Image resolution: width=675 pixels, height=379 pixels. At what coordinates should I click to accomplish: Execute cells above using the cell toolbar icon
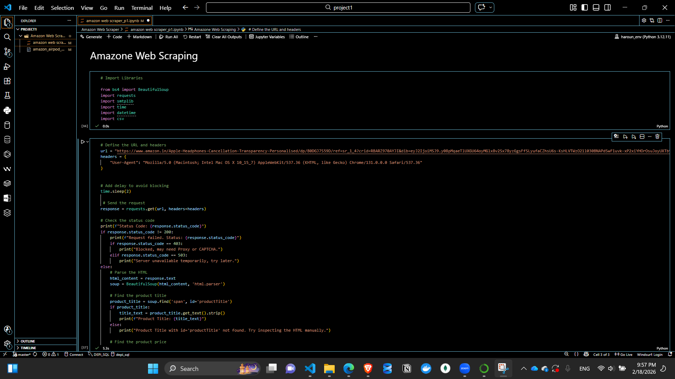(x=625, y=137)
